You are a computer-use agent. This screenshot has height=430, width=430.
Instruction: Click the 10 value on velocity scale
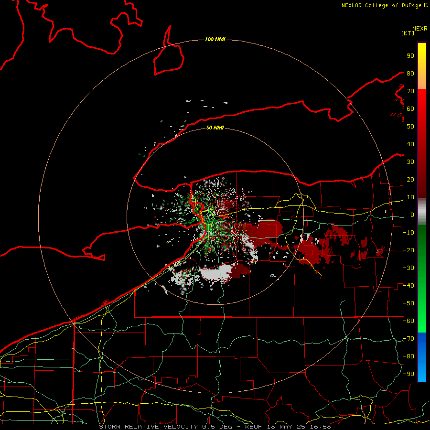(410, 197)
